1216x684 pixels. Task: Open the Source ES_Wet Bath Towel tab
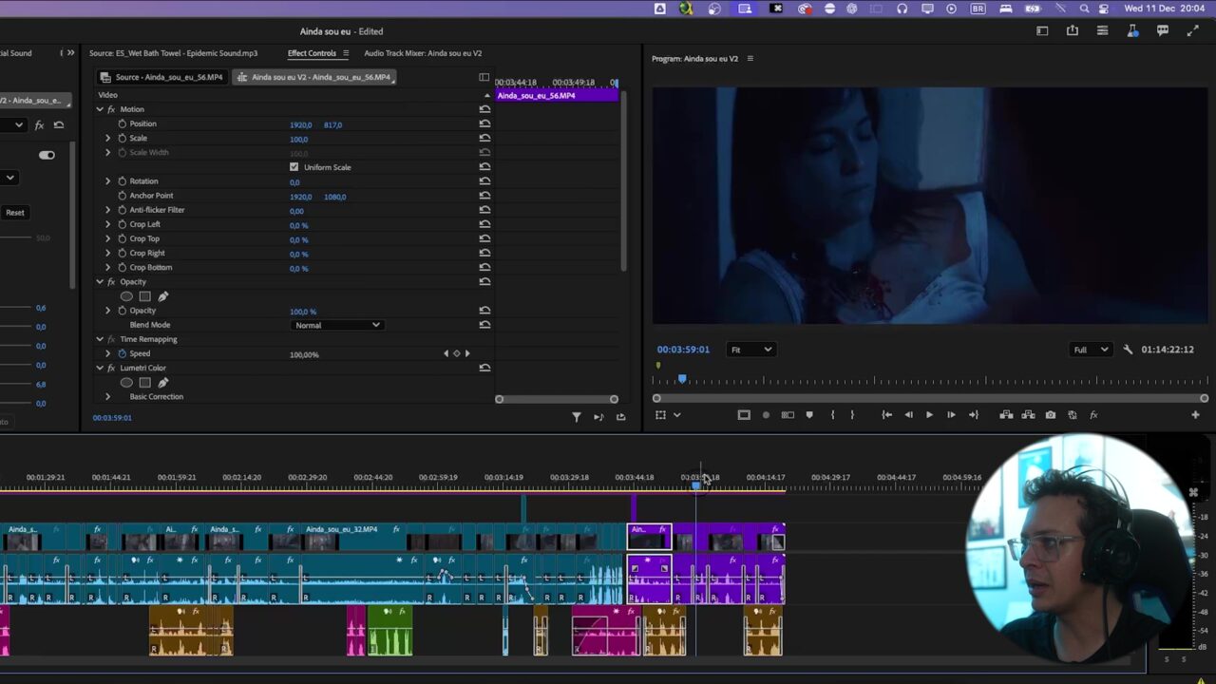173,53
